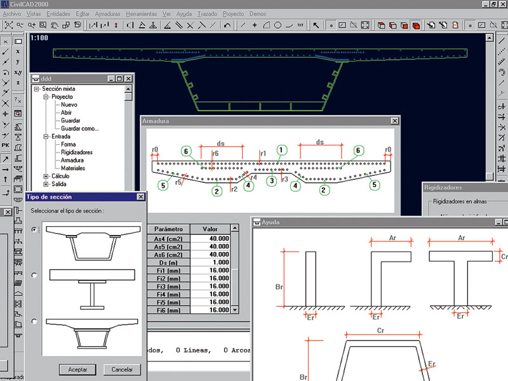This screenshot has height=381, width=508.
Task: Select the circle drawing tool
Action: pos(277,26)
